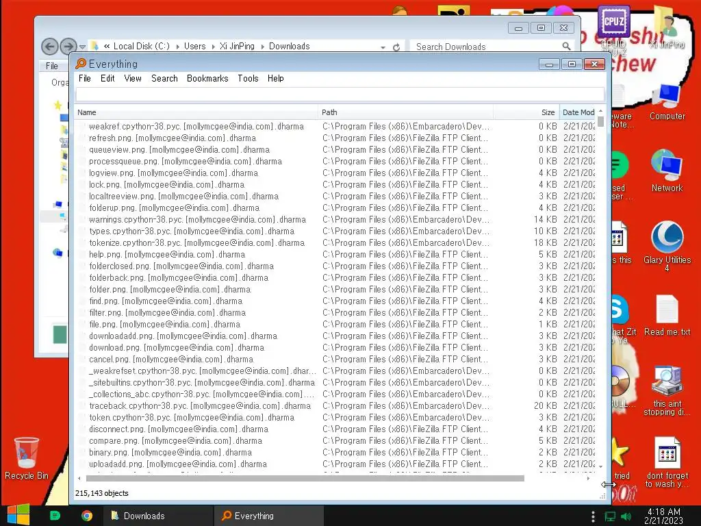Click the vertical scrollbar down arrow in Everything
This screenshot has width=701, height=526.
[x=601, y=466]
